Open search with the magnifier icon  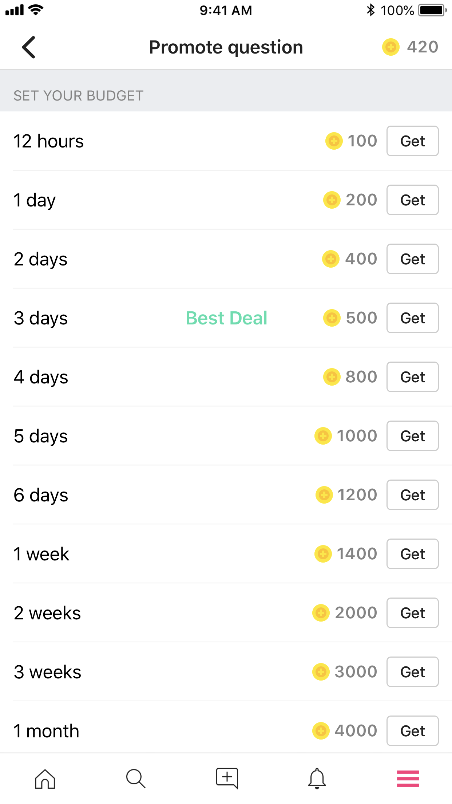pyautogui.click(x=136, y=779)
